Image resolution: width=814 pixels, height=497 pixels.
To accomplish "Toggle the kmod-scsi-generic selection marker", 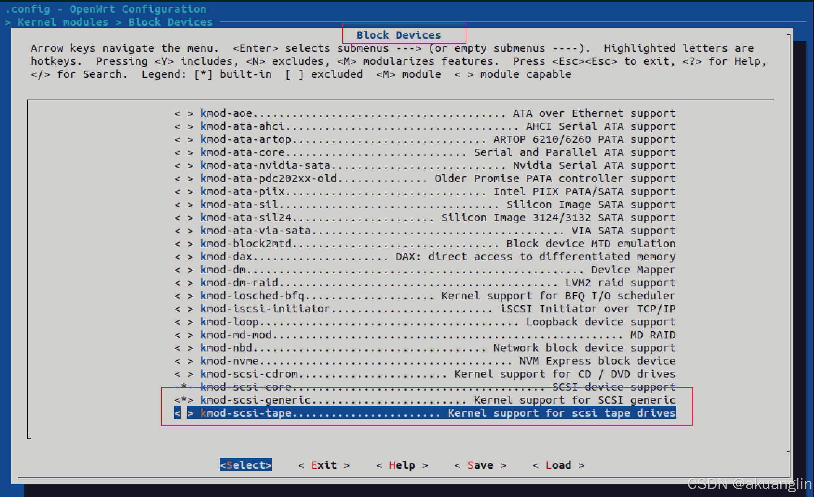I will point(184,400).
